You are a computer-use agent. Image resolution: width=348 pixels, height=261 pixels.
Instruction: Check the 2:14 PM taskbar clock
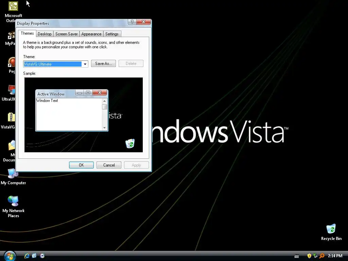click(x=335, y=256)
